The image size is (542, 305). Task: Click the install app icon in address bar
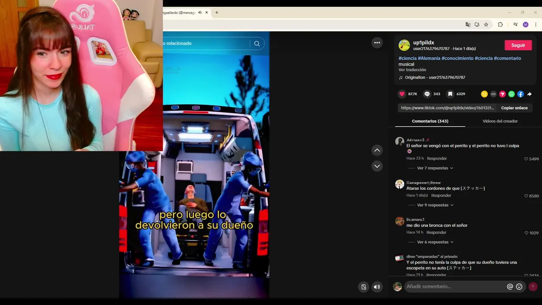pos(477,25)
